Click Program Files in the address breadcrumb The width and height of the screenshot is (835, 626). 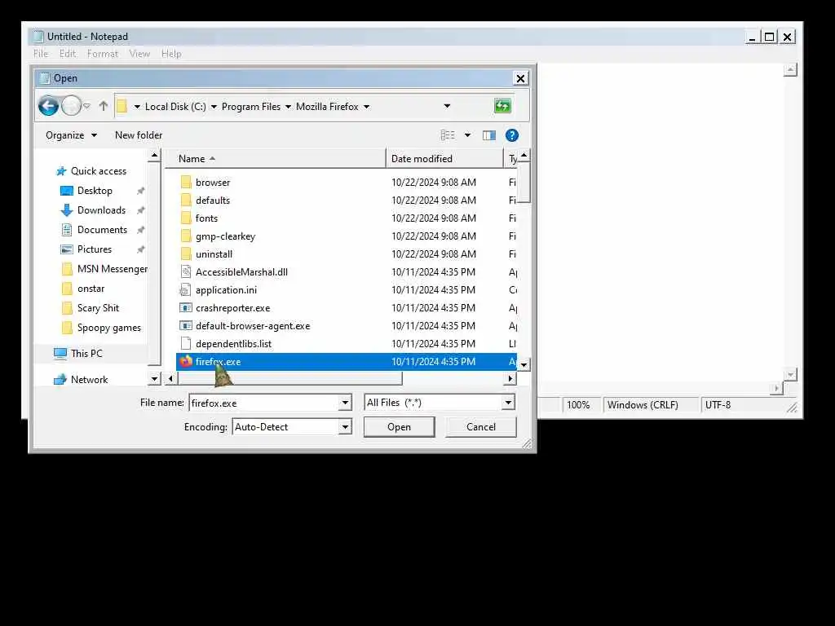pyautogui.click(x=251, y=107)
